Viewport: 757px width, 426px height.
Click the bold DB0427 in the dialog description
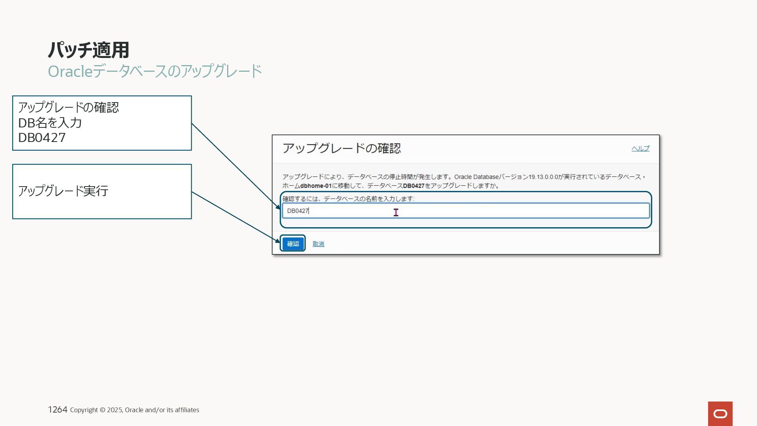(413, 186)
